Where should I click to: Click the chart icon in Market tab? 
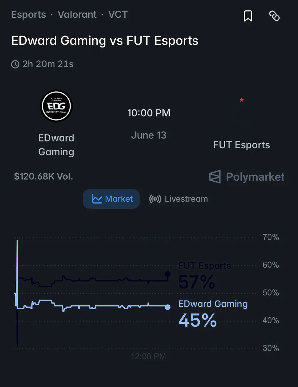tap(97, 199)
